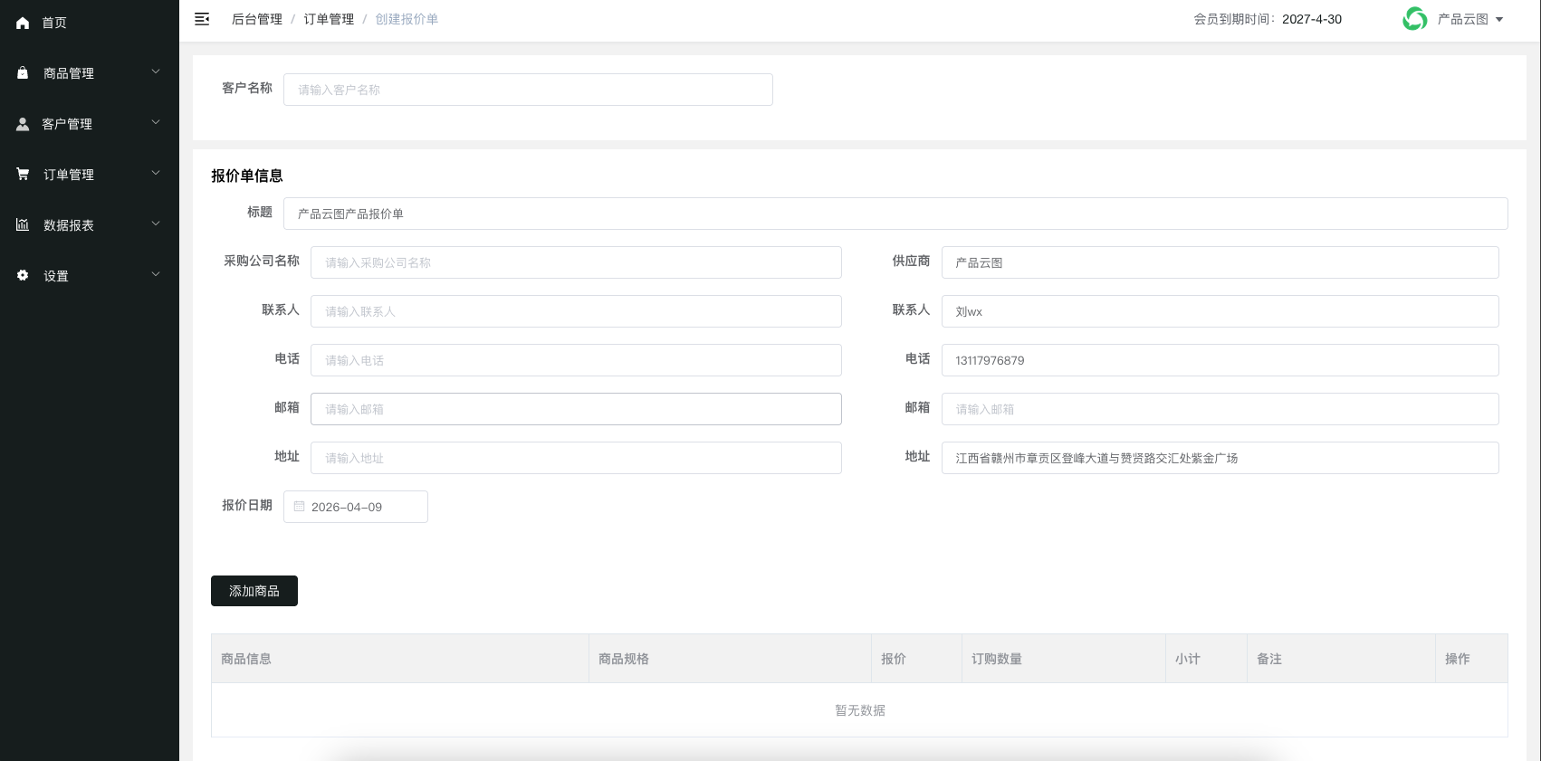This screenshot has height=761, width=1541.
Task: Open the 产品云图 account dropdown arrow
Action: point(1499,20)
